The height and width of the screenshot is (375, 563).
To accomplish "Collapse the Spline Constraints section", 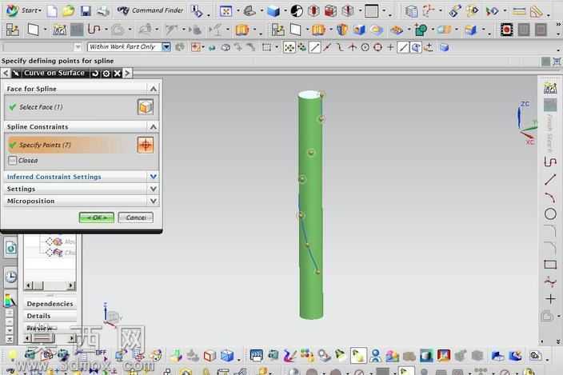I will point(154,126).
